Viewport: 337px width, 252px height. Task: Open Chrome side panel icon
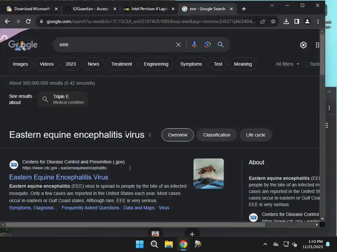[x=297, y=21]
